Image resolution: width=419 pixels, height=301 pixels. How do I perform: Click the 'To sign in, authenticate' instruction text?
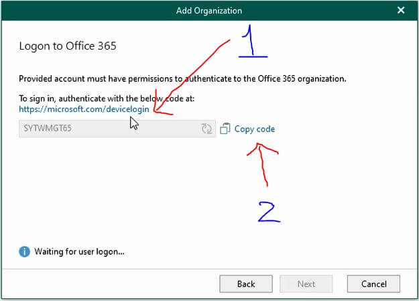(x=107, y=99)
